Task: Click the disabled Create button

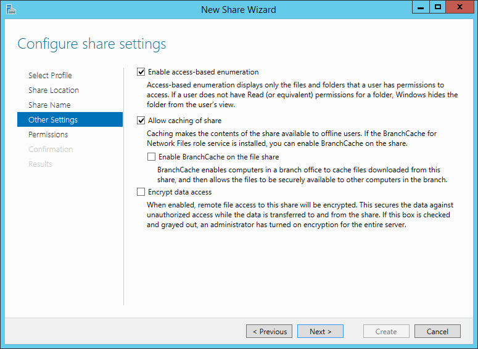Action: pos(386,331)
